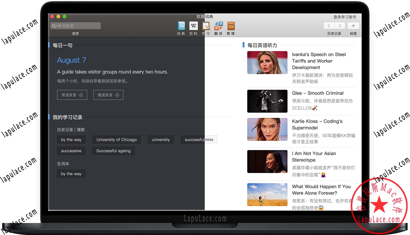
Task: Add new tab with plus button
Action: click(353, 26)
